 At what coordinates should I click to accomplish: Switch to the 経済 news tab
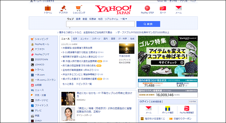[75, 39]
